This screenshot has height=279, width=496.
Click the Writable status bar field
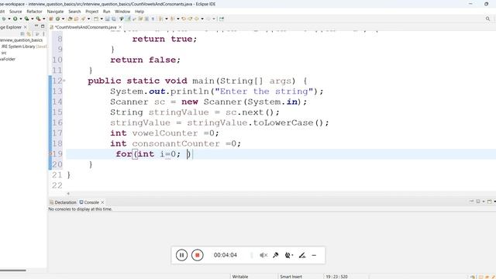[x=240, y=277]
